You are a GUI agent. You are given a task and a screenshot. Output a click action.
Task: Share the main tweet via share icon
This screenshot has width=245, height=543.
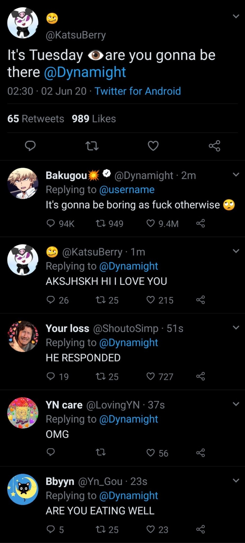pyautogui.click(x=215, y=146)
